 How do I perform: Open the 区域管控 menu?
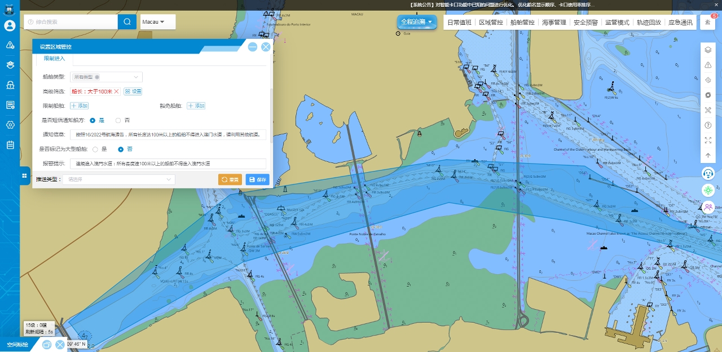(x=490, y=23)
